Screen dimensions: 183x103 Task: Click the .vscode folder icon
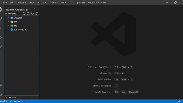click(x=12, y=18)
